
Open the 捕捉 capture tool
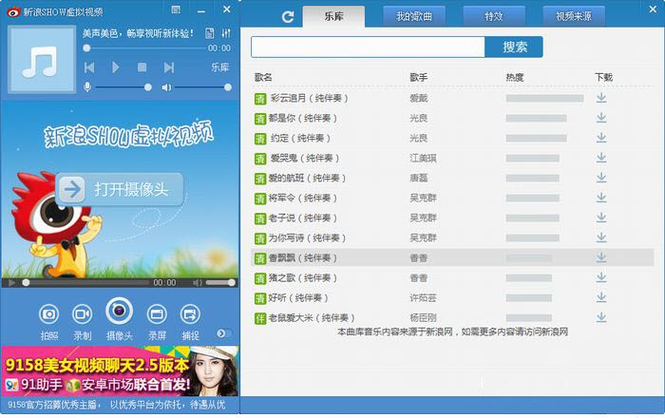tap(190, 314)
